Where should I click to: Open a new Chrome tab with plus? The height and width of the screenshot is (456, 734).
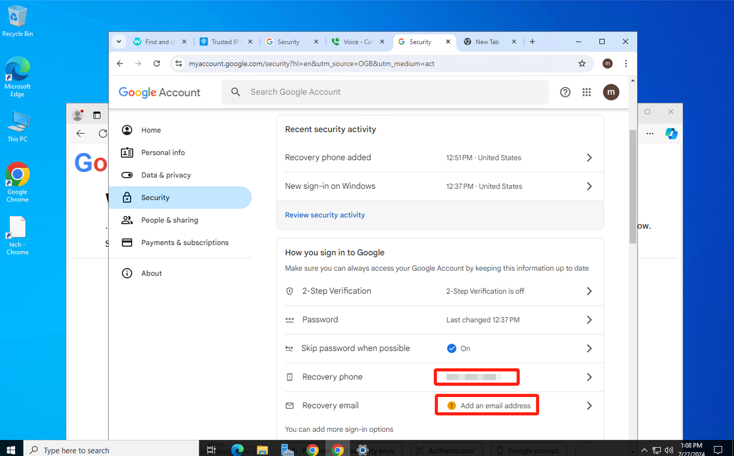(532, 41)
